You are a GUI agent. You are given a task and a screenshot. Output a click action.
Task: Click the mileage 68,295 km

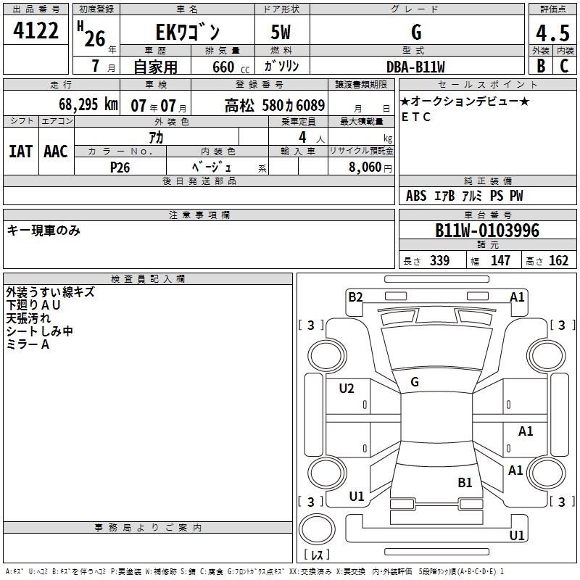pyautogui.click(x=88, y=104)
